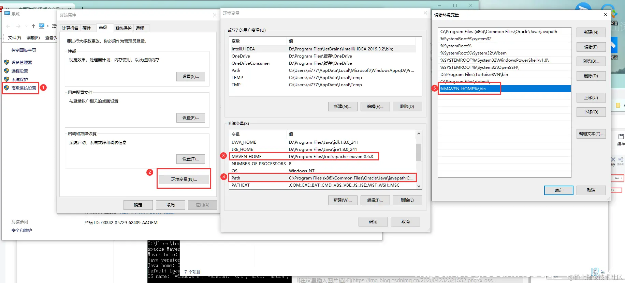Click 新建(N) in 编辑环境变量 dialog
The width and height of the screenshot is (625, 283).
click(591, 32)
